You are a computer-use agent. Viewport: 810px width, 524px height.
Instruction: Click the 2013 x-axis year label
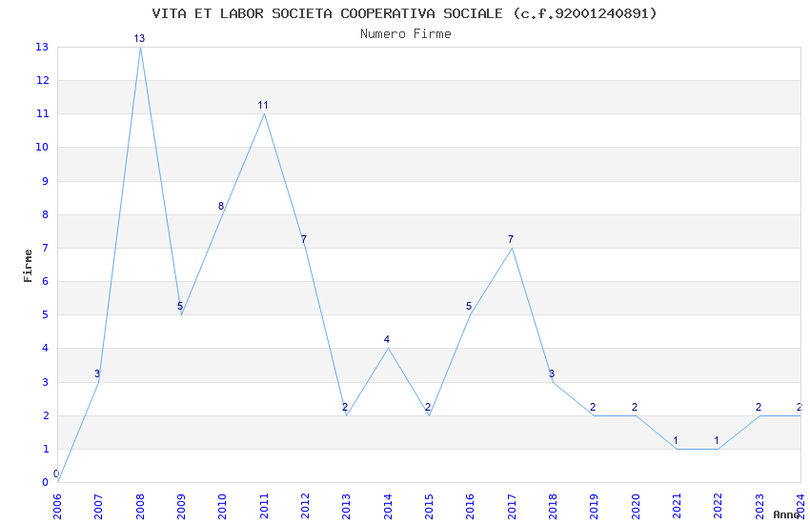point(346,507)
